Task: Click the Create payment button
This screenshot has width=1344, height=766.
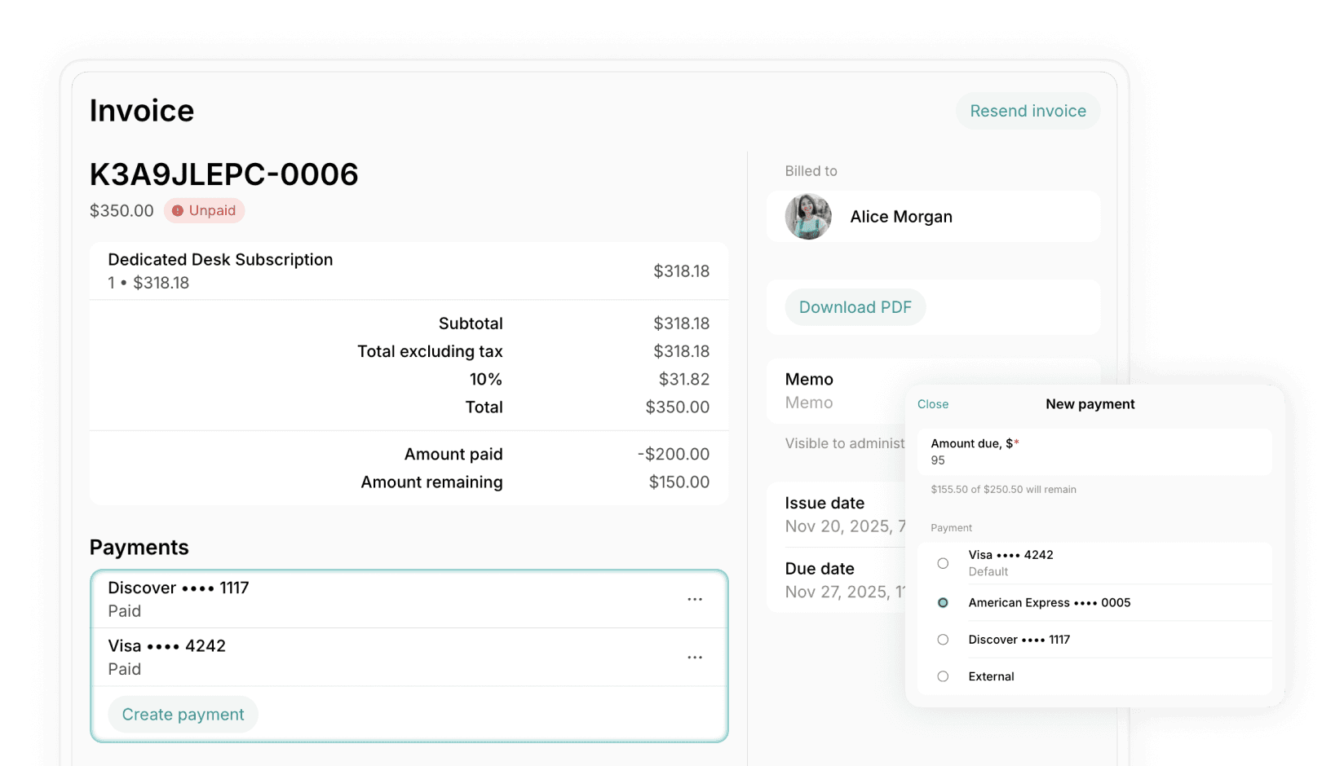Action: click(x=183, y=714)
